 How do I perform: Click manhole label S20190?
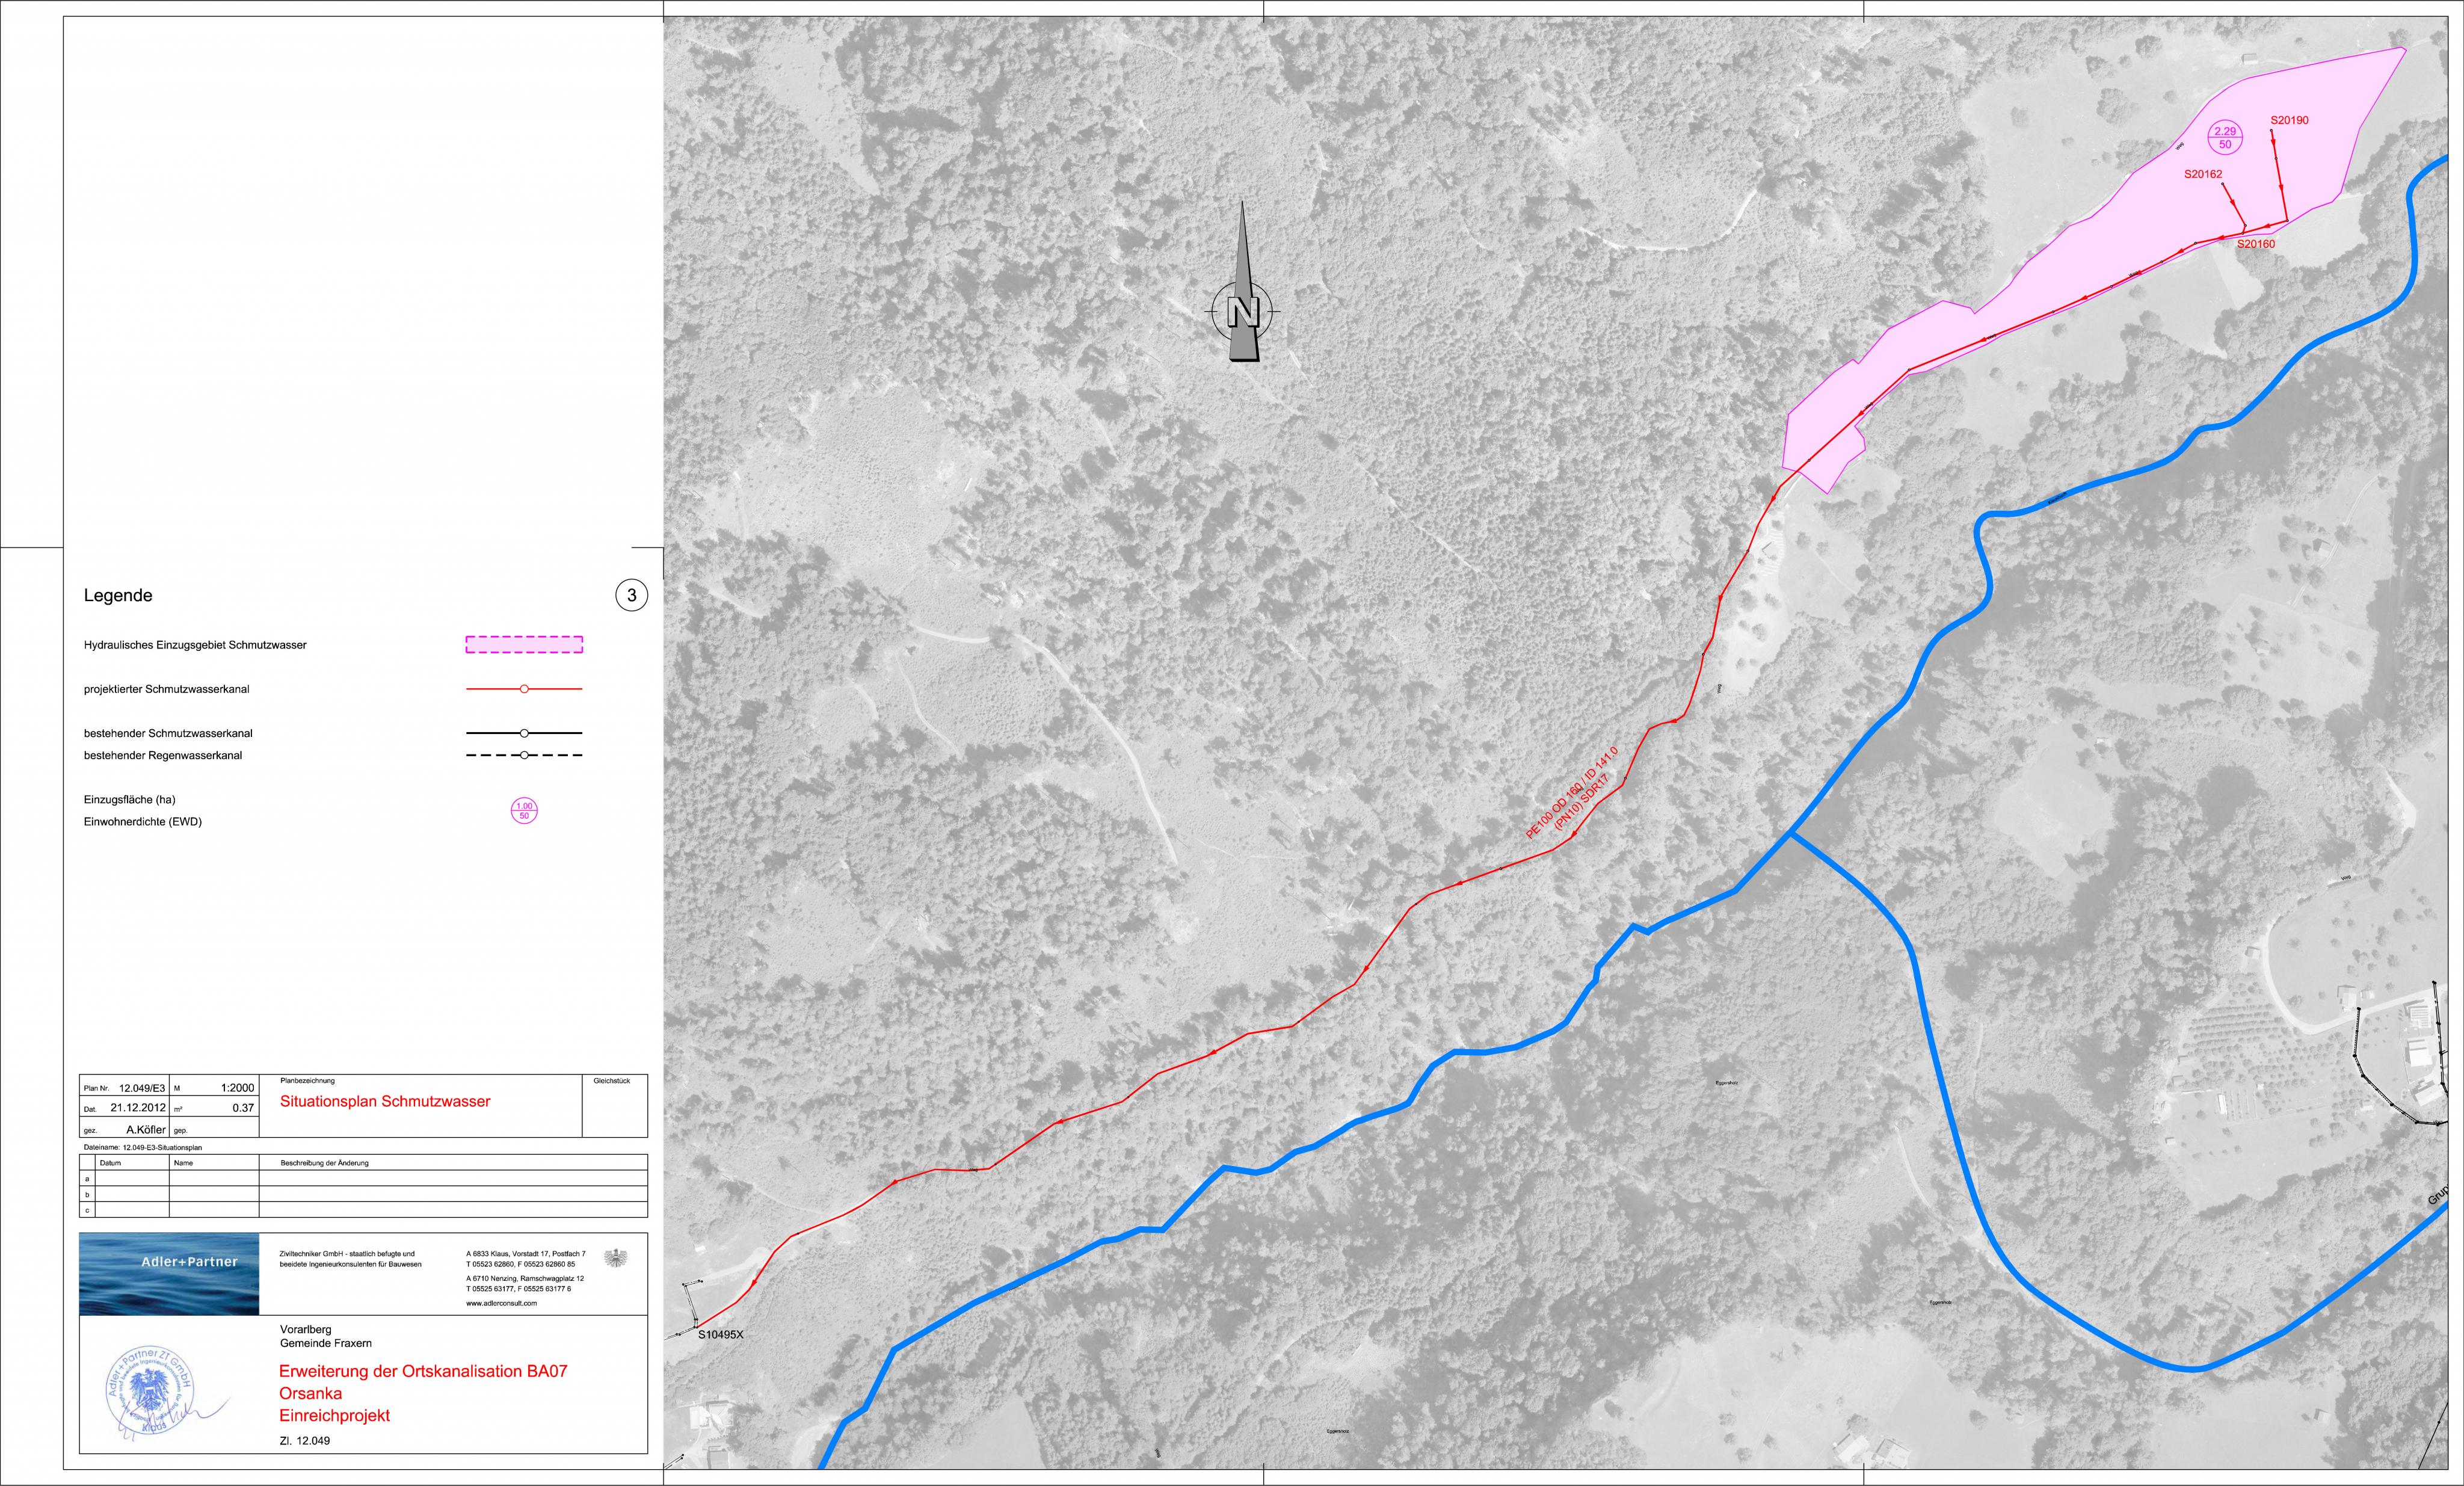click(2289, 120)
